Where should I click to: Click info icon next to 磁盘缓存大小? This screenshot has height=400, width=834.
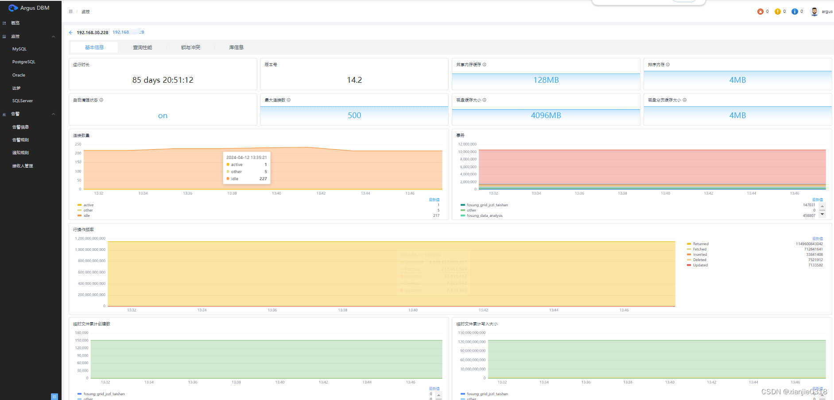pos(485,100)
